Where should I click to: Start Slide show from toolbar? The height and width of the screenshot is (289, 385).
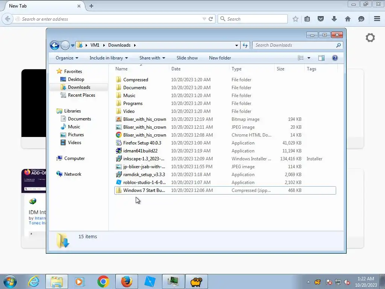(x=187, y=58)
